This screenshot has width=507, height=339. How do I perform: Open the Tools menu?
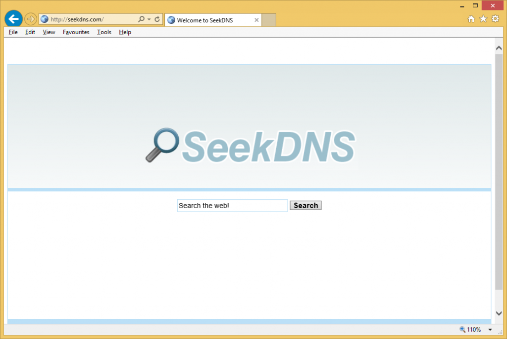pos(104,32)
